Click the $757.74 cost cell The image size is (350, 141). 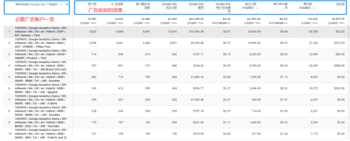tap(198, 111)
